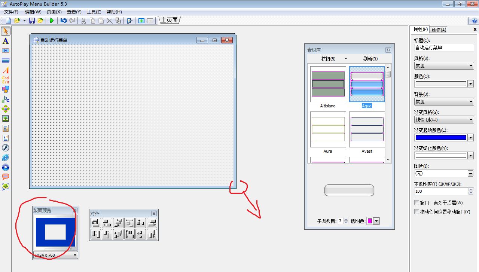This screenshot has height=272, width=479.
Task: Select the blue letter A text label tool
Action: [x=6, y=41]
